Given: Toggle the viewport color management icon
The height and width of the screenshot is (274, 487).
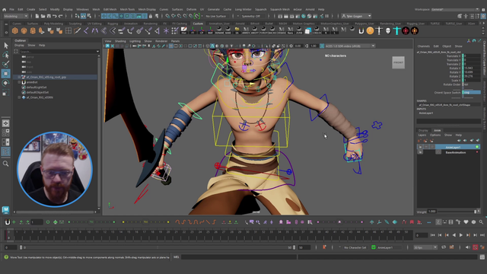Looking at the screenshot, I should pyautogui.click(x=322, y=46).
